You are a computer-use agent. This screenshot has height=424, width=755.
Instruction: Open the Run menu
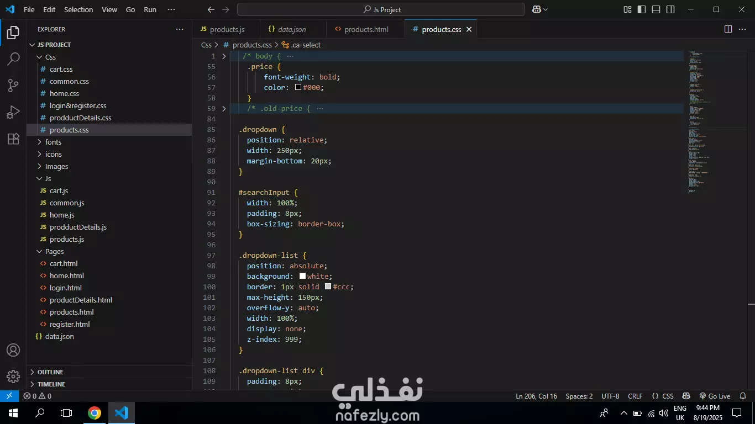point(150,9)
